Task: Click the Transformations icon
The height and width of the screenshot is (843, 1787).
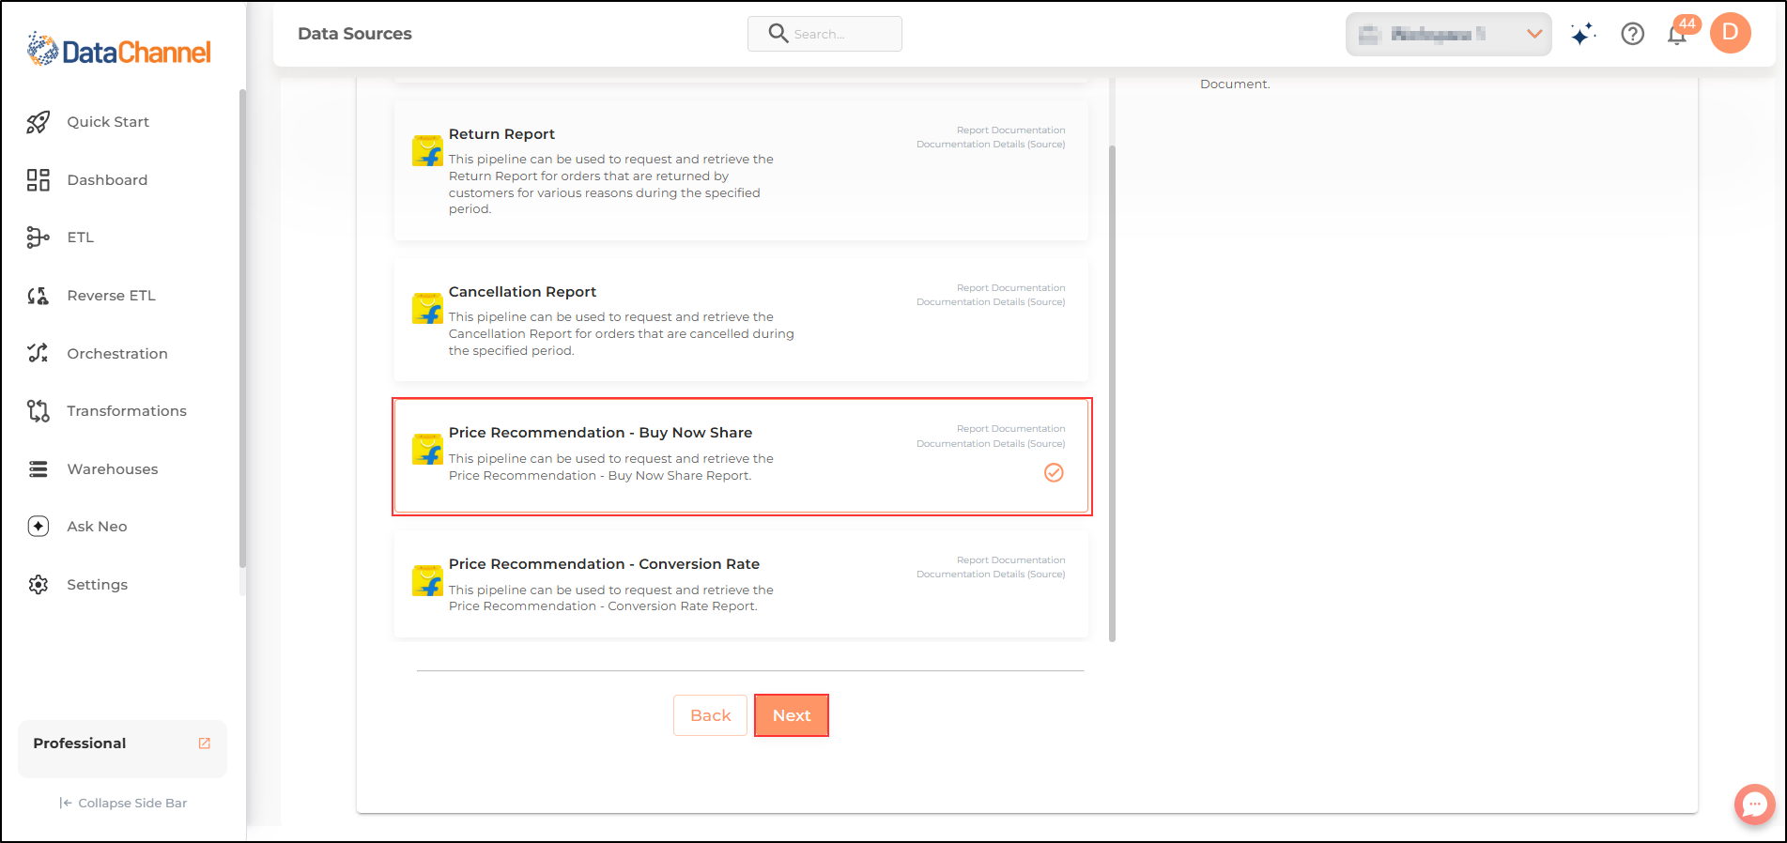Action: [38, 411]
